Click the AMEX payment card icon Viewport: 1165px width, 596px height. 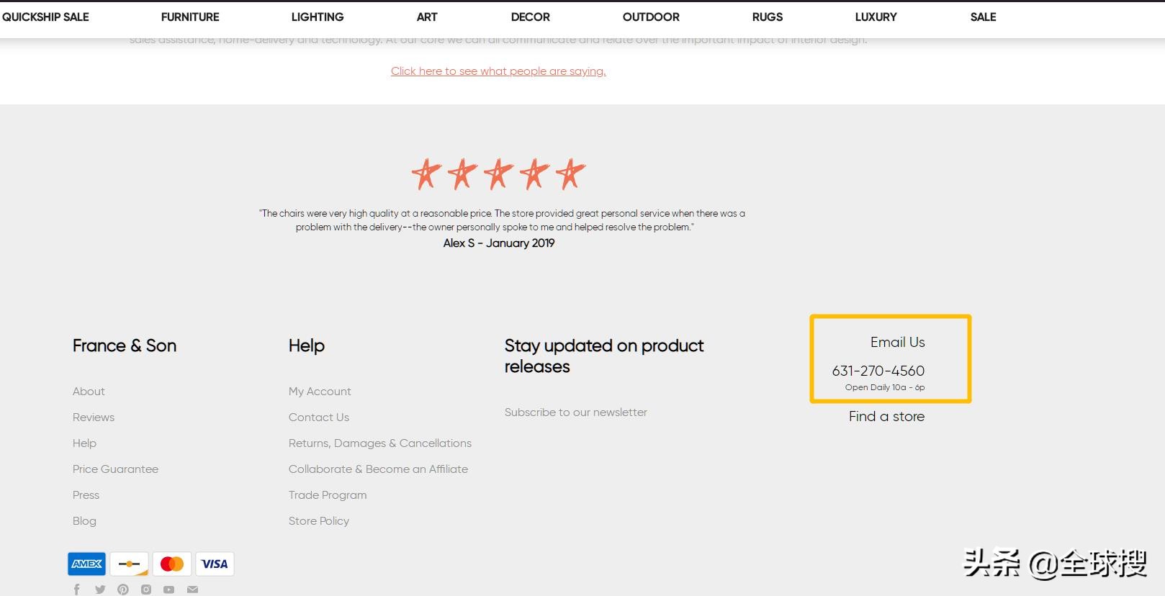[x=86, y=564]
